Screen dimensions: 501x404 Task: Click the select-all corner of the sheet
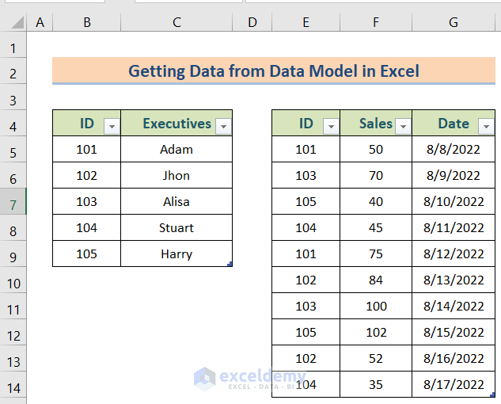13,22
